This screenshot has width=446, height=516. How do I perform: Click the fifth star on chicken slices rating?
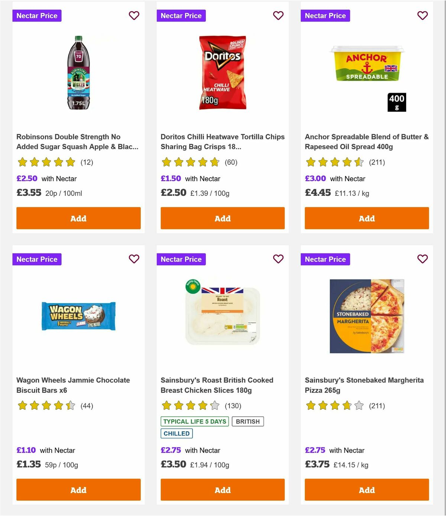coord(214,406)
